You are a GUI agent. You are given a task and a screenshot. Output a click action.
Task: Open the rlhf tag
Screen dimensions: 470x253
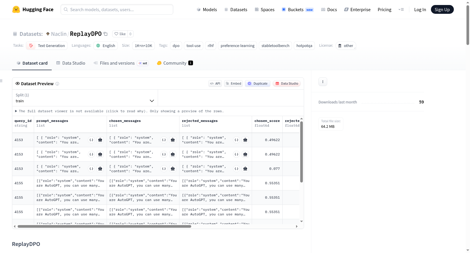click(x=211, y=46)
